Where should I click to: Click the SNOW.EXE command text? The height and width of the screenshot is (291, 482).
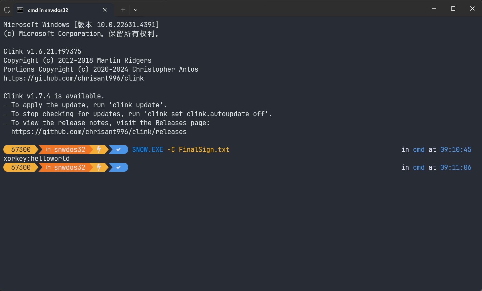point(148,150)
